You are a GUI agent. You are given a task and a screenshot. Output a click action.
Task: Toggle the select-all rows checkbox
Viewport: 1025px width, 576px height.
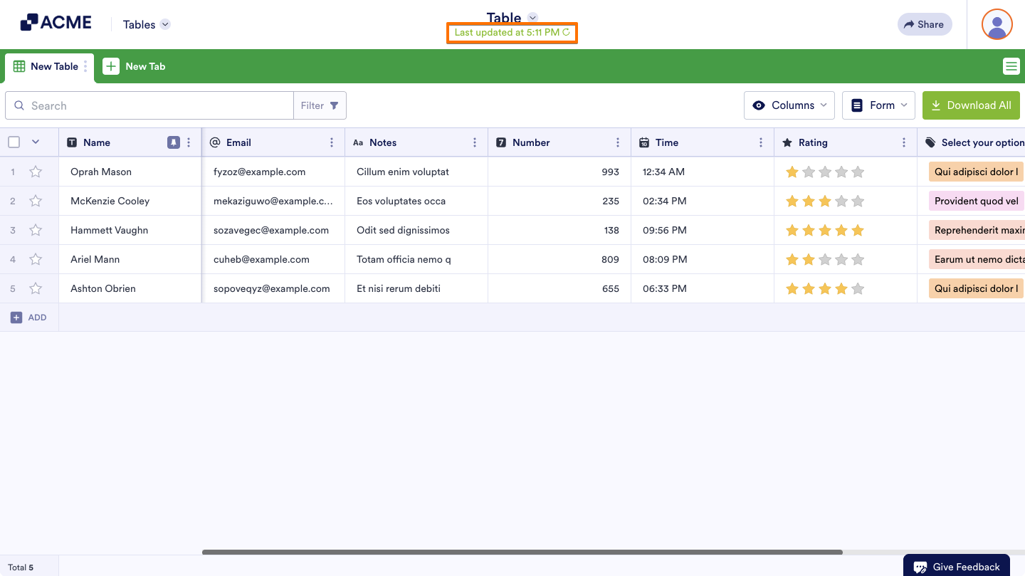[x=14, y=142]
